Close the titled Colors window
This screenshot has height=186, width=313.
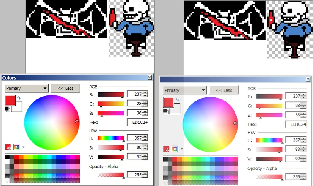150,77
